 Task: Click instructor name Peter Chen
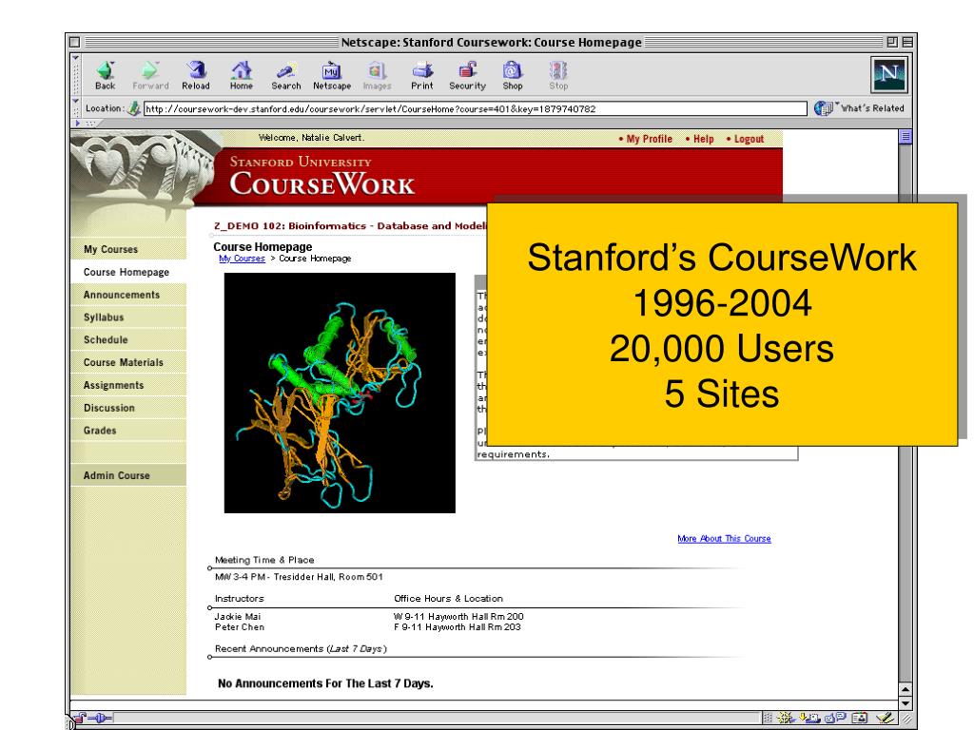click(x=239, y=627)
